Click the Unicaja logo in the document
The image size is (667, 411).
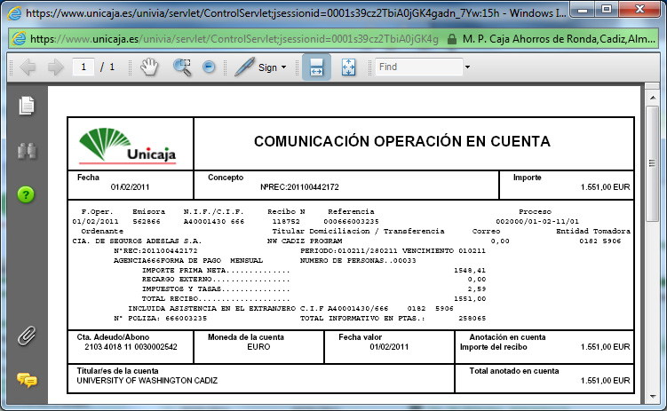pyautogui.click(x=128, y=146)
